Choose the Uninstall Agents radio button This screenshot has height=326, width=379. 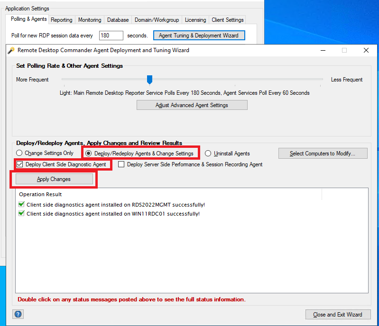[208, 154]
